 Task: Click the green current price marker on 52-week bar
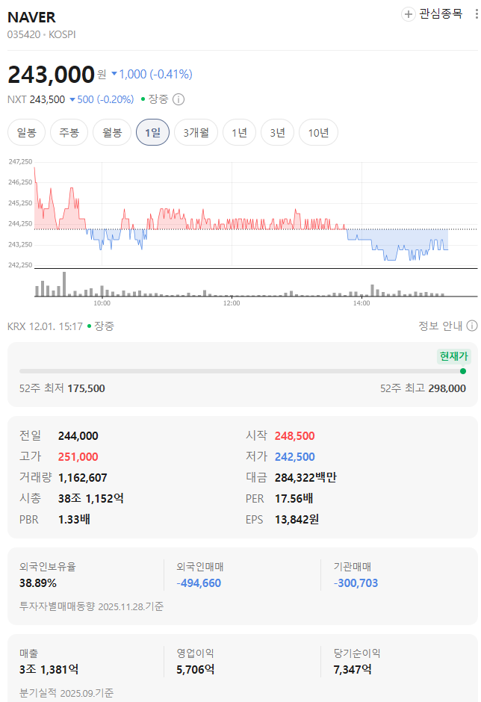point(463,371)
